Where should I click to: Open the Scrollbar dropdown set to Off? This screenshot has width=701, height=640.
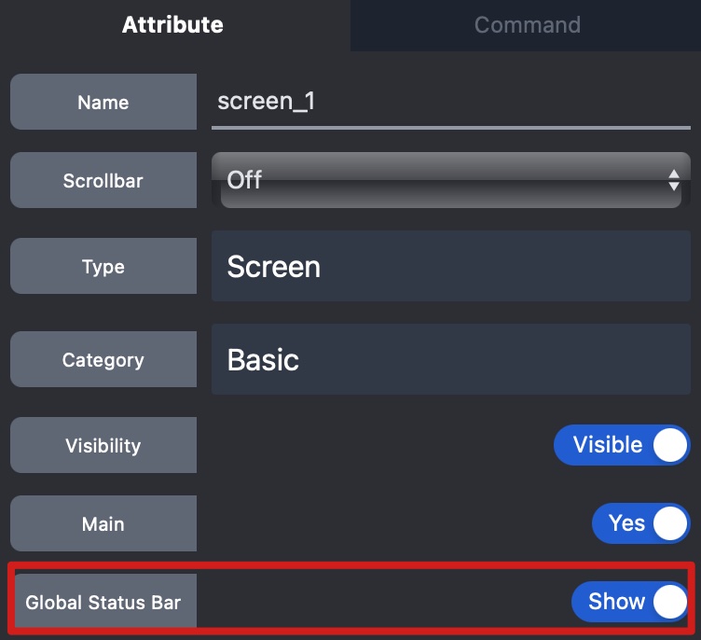point(438,180)
